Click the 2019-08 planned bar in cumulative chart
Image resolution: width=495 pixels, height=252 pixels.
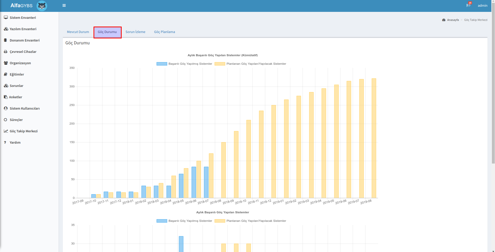pyautogui.click(x=374, y=138)
